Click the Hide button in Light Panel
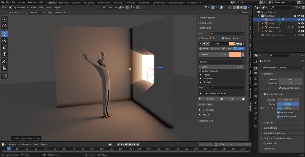 (x=230, y=99)
